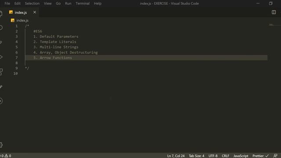Open the Terminal menu
Viewport: 281px width, 158px height.
point(83,4)
